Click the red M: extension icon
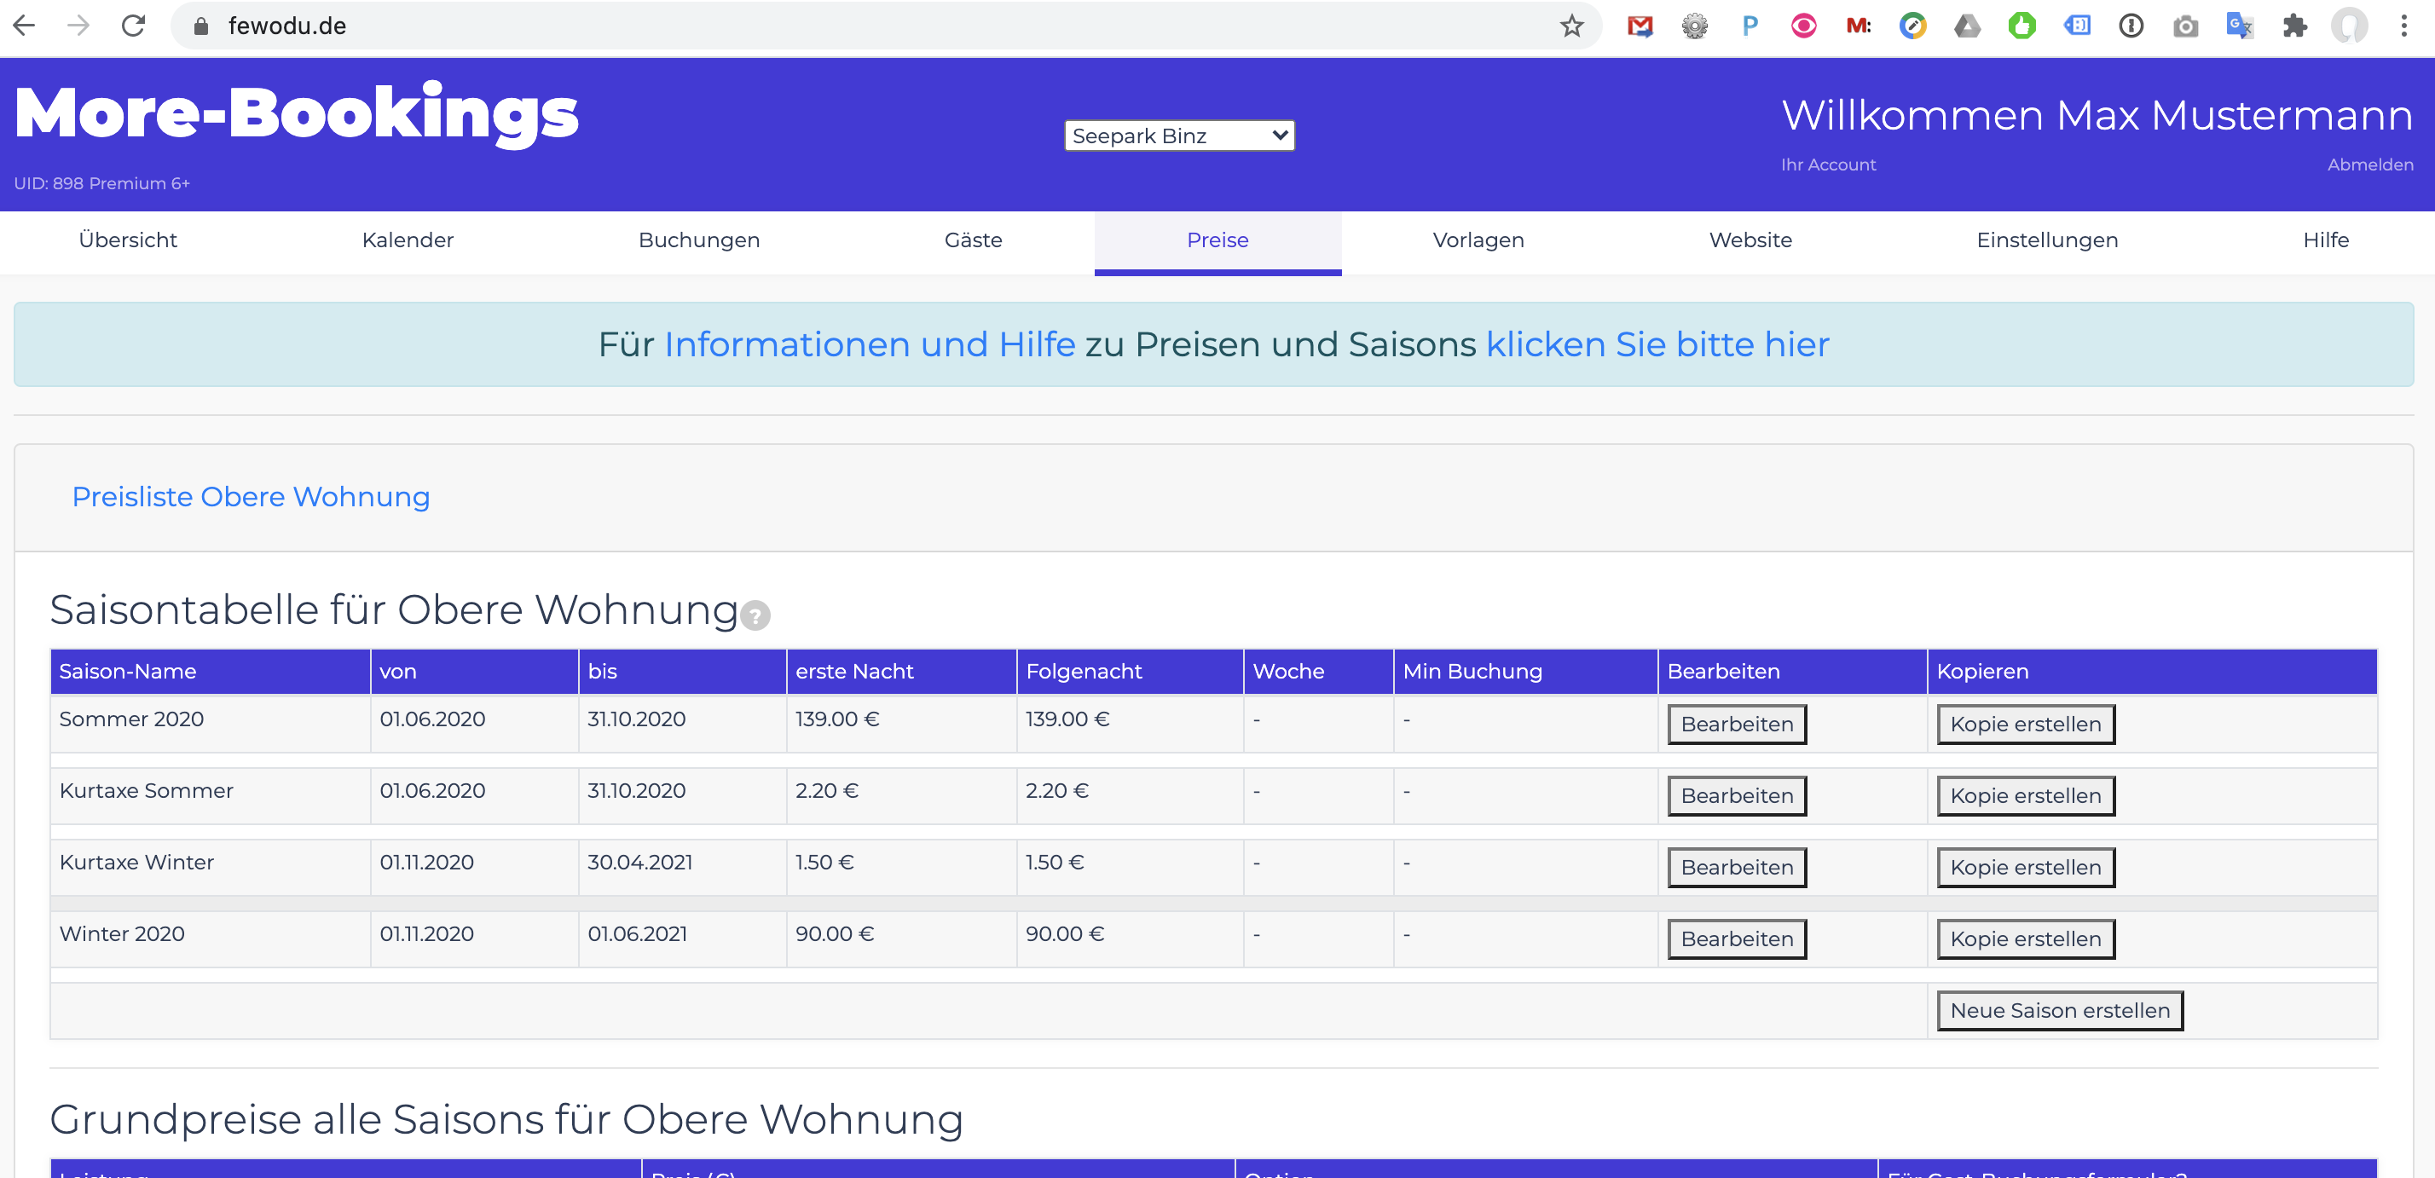Screen dimensions: 2435x1178 (x=1859, y=26)
